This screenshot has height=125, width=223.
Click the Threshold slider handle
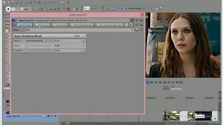tap(26, 50)
